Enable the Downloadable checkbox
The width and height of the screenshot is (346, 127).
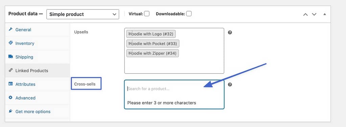(x=189, y=14)
